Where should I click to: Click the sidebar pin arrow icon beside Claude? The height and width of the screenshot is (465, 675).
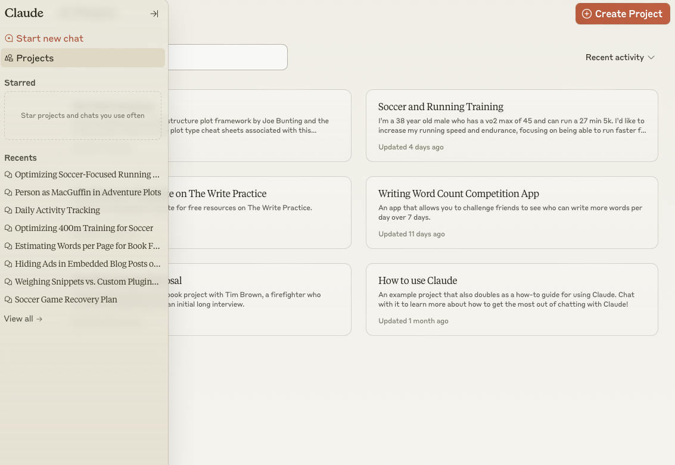pyautogui.click(x=154, y=14)
